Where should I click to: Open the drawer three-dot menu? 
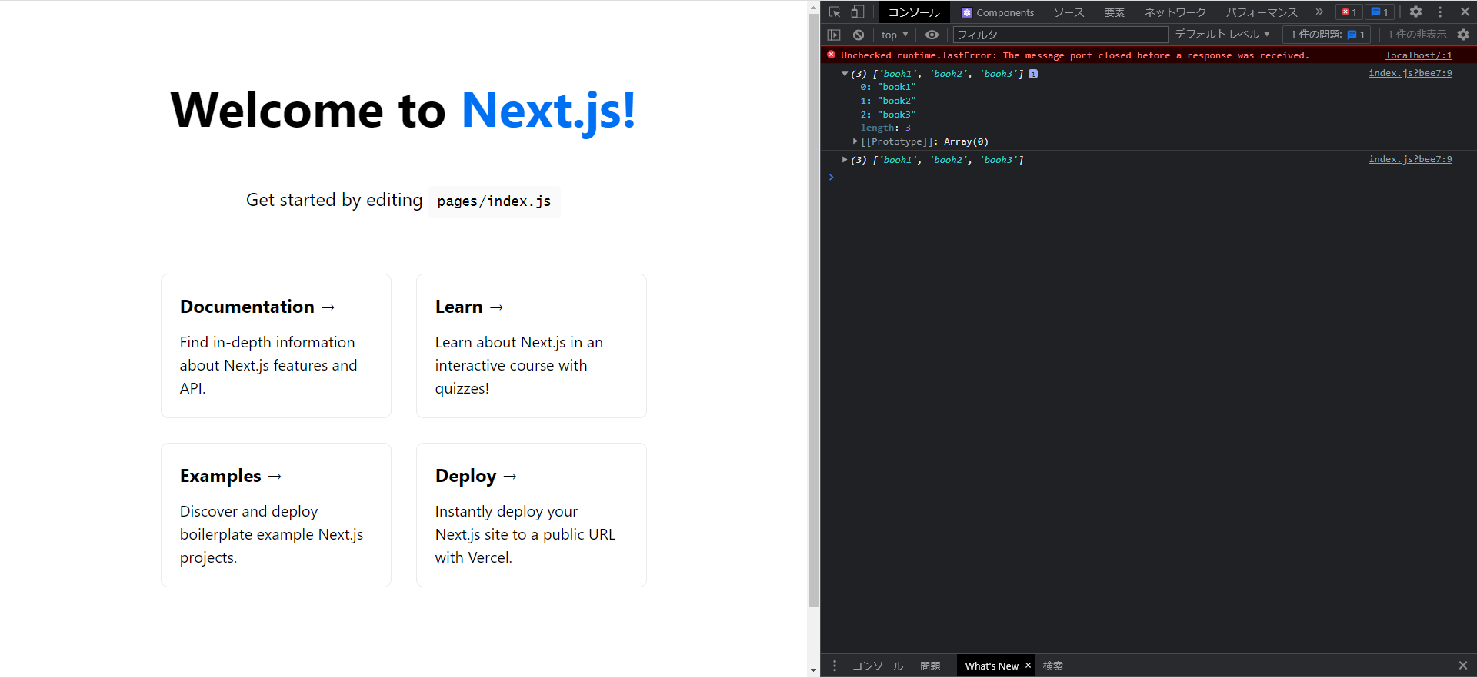[x=835, y=666]
